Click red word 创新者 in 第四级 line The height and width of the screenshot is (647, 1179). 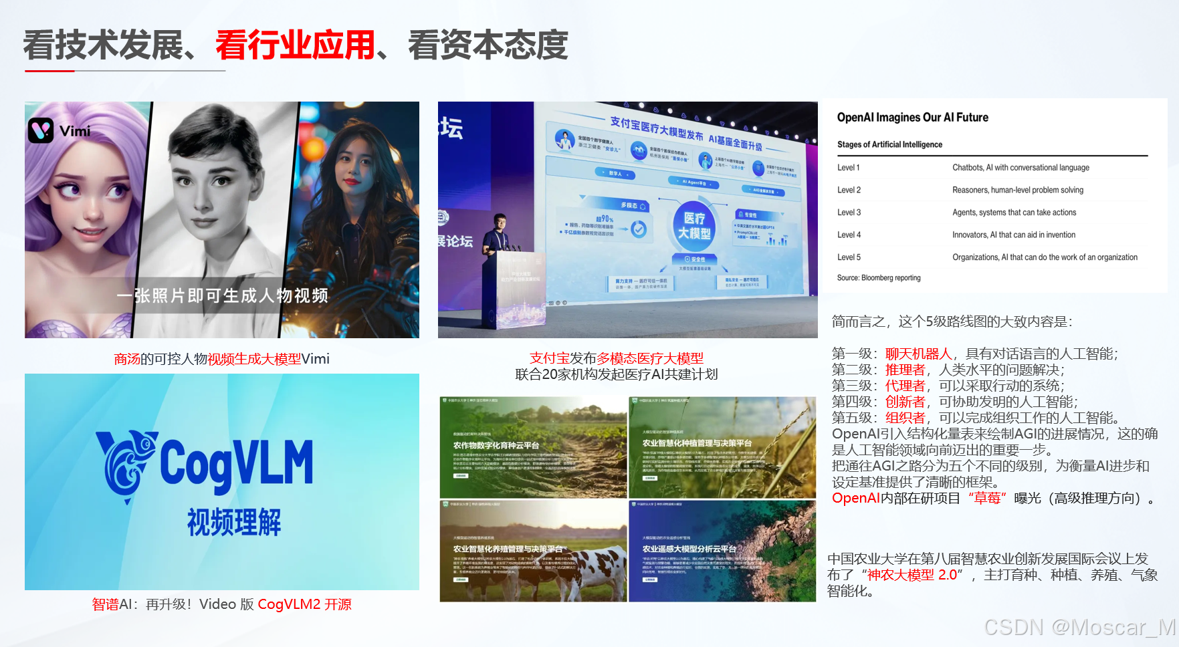coord(905,402)
